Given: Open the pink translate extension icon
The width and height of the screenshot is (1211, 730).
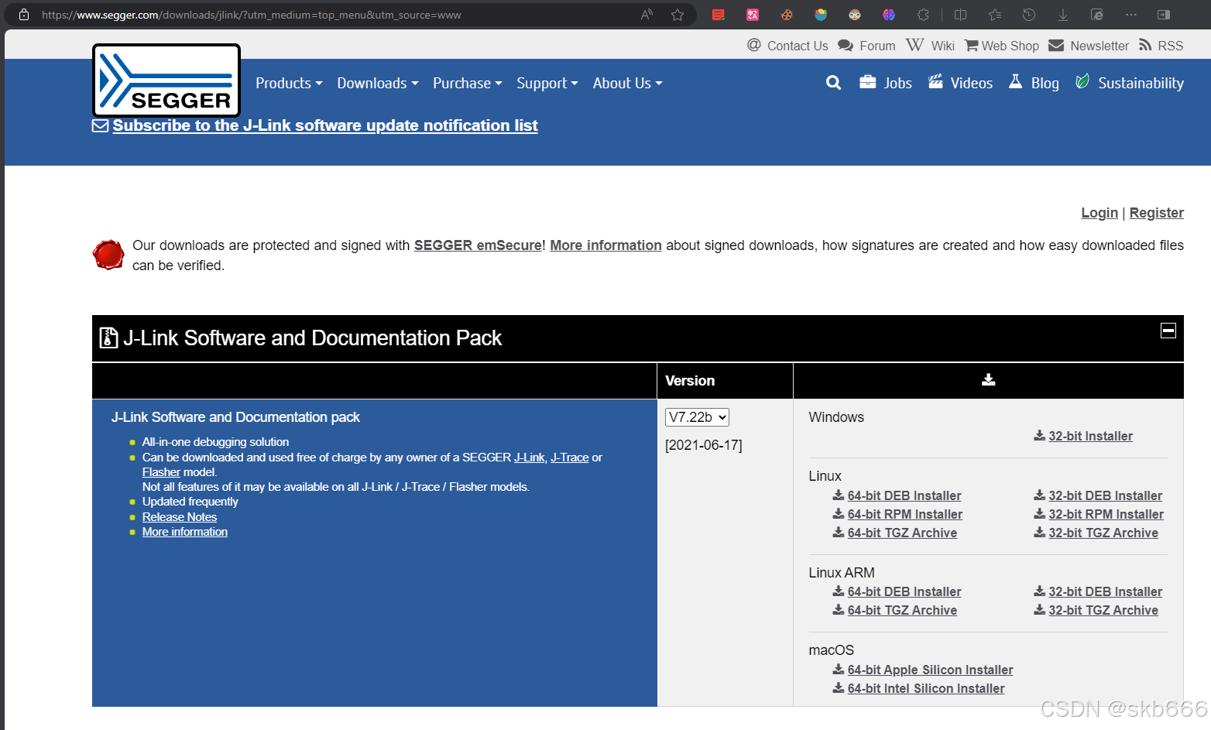Looking at the screenshot, I should [753, 15].
